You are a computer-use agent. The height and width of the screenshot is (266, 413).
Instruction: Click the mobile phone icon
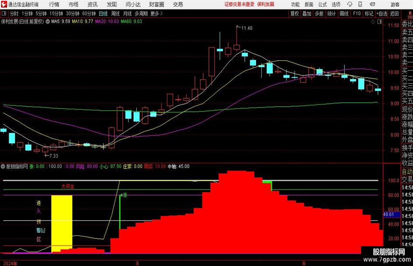tap(360, 4)
